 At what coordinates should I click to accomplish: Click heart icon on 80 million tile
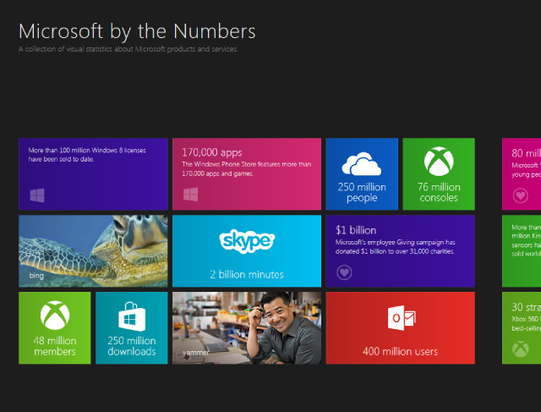pyautogui.click(x=521, y=195)
